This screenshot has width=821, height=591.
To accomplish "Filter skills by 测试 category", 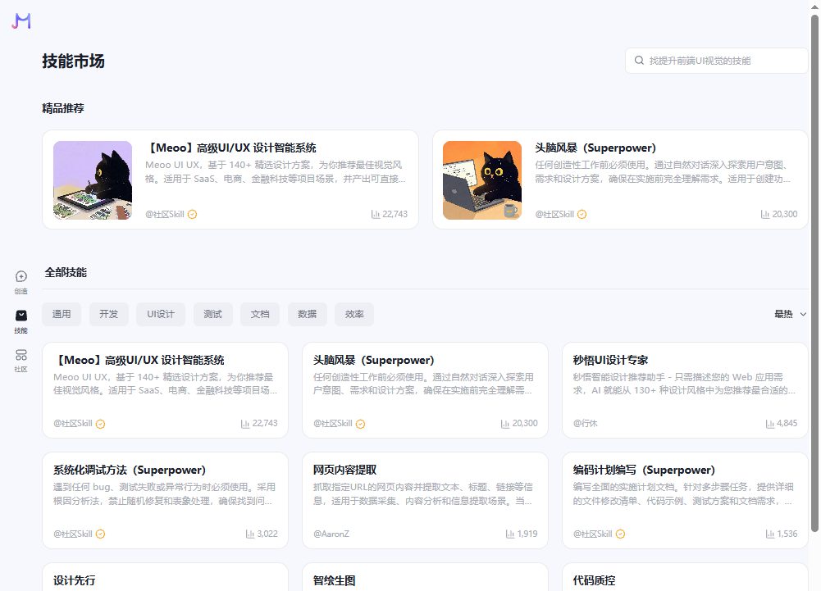I will (x=213, y=314).
